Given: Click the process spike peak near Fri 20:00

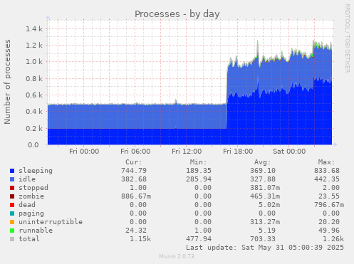Looking at the screenshot, I should [x=258, y=41].
